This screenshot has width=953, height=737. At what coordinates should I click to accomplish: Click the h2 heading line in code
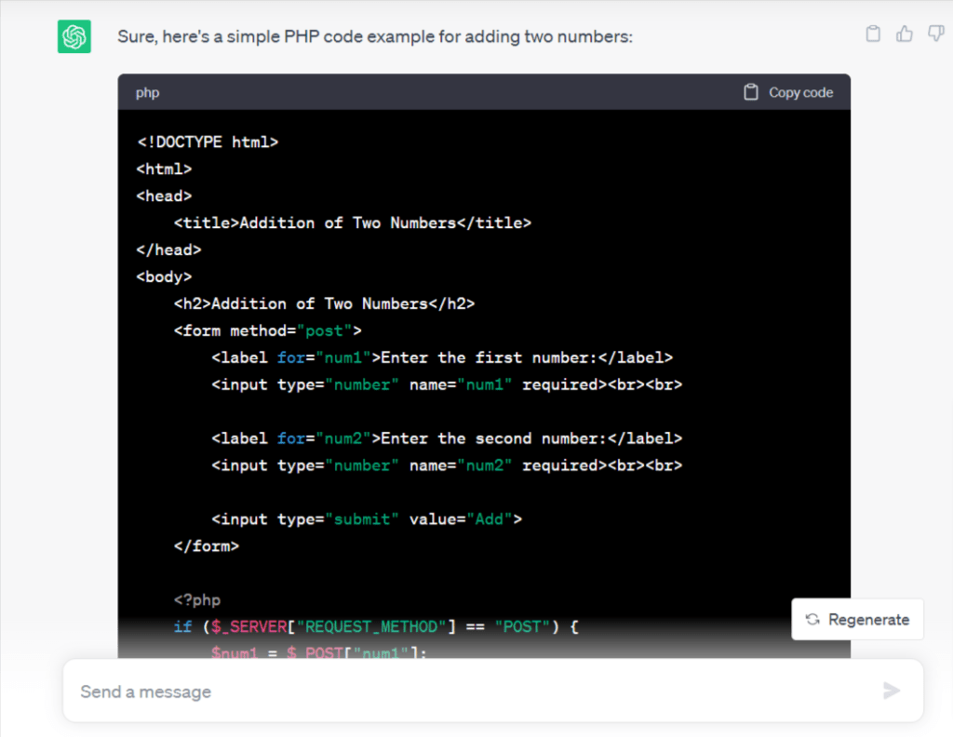(x=324, y=304)
